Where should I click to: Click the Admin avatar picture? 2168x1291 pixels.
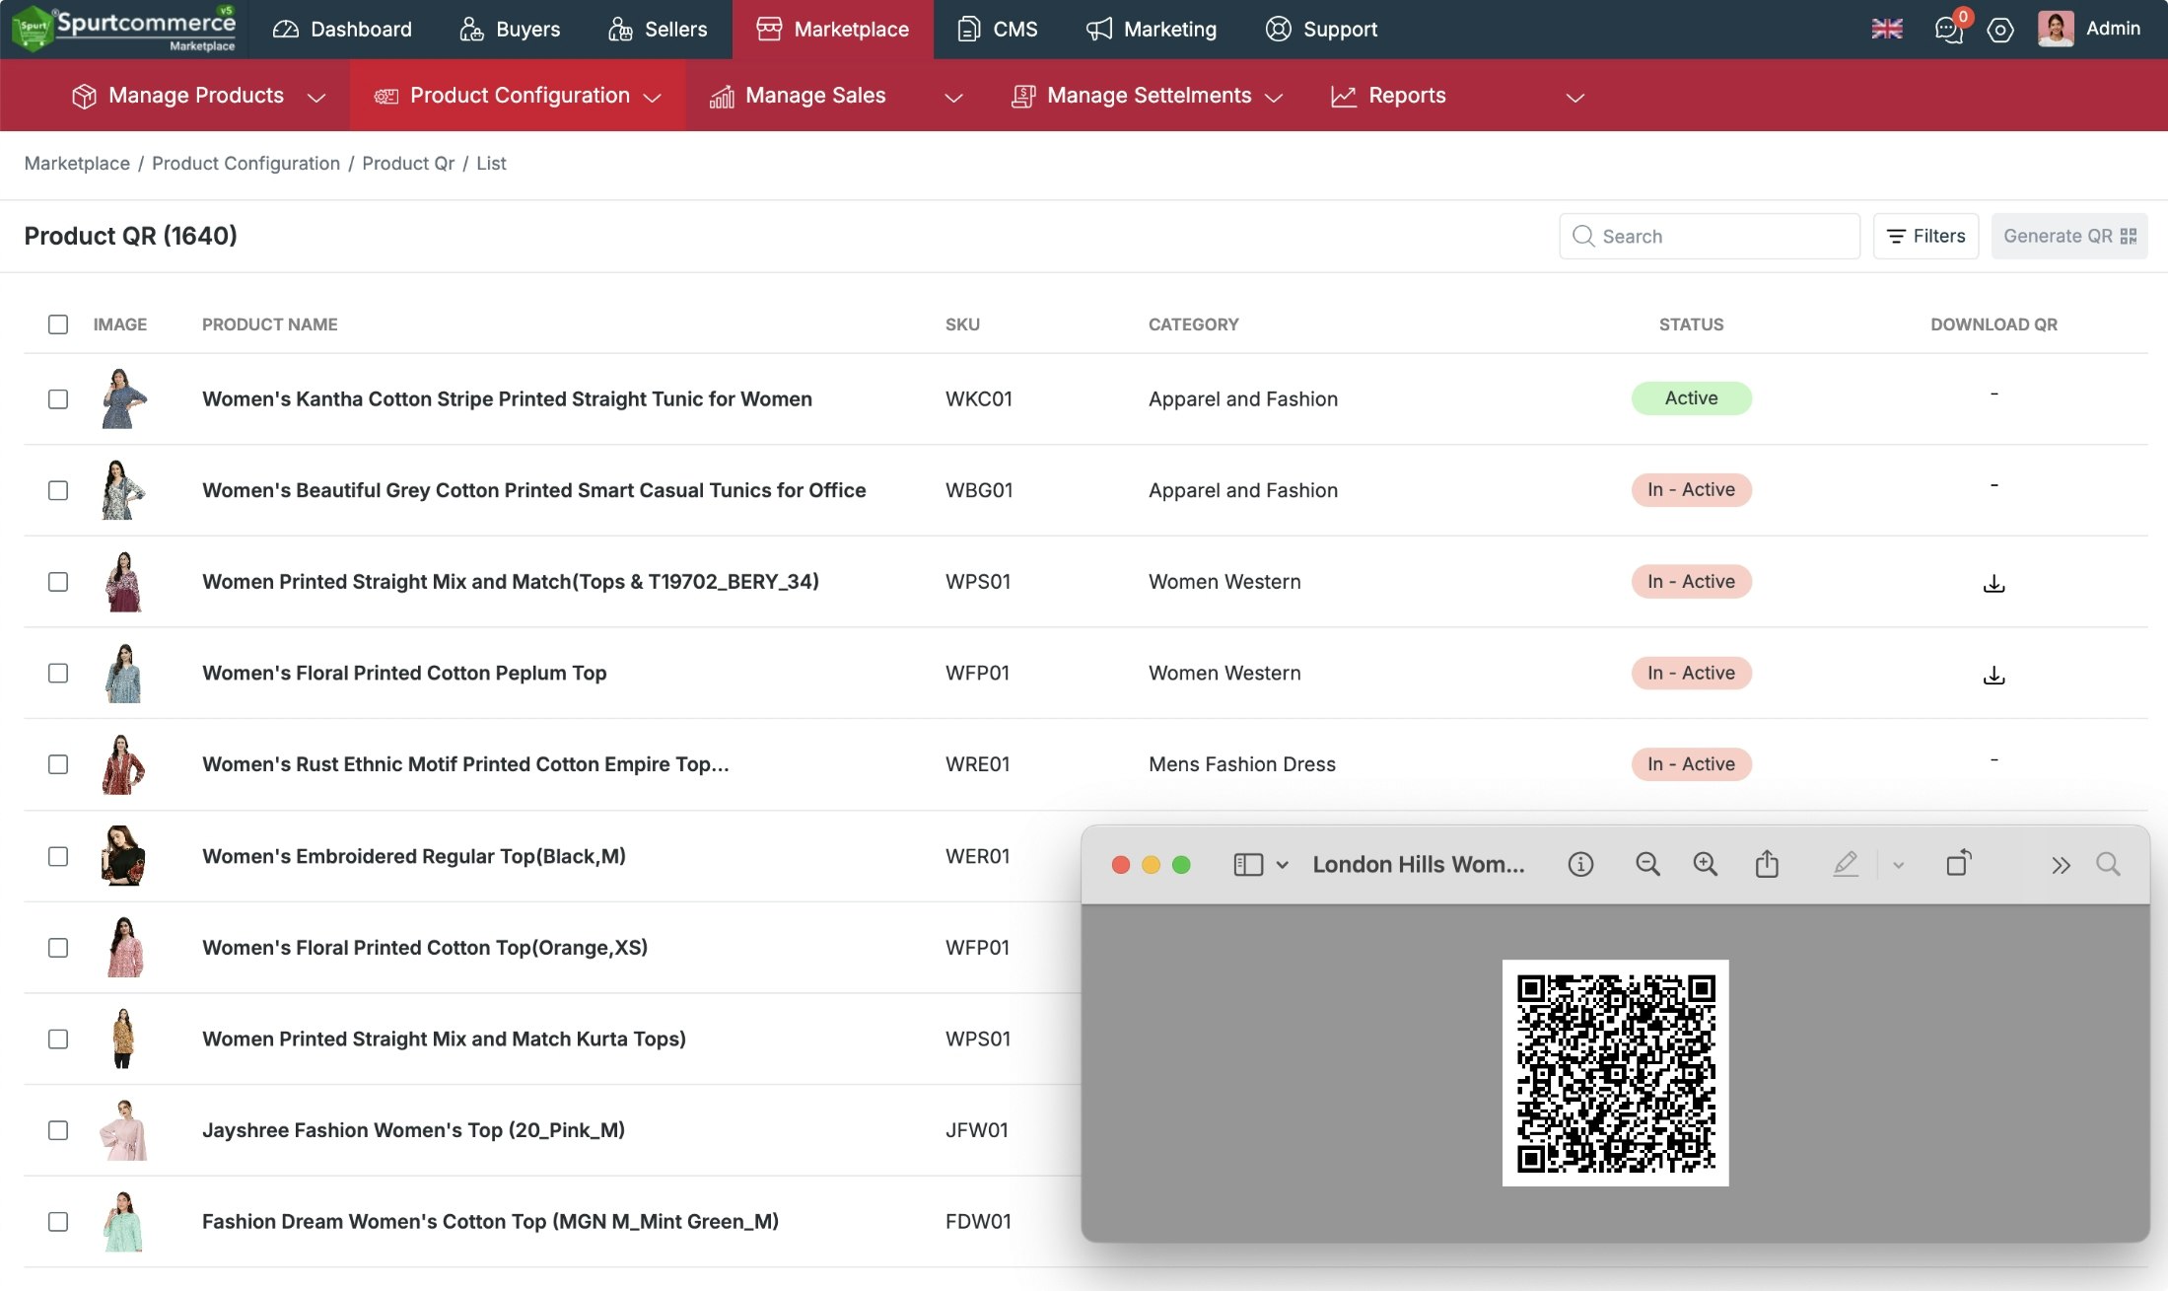point(2056,29)
